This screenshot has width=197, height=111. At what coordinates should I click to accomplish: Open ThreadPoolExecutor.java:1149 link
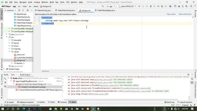(x=135, y=88)
